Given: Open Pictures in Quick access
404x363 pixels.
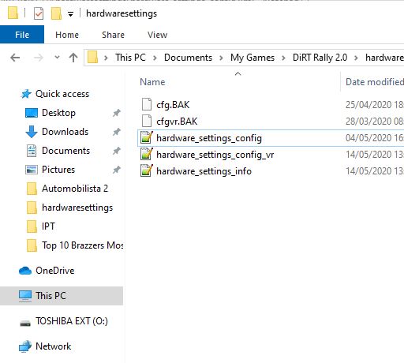Looking at the screenshot, I should (58, 170).
